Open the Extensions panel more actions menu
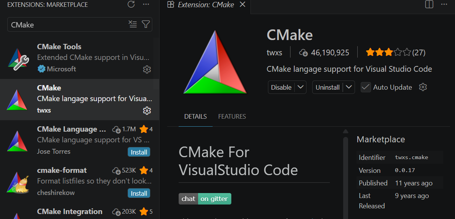This screenshot has width=455, height=219. [146, 4]
